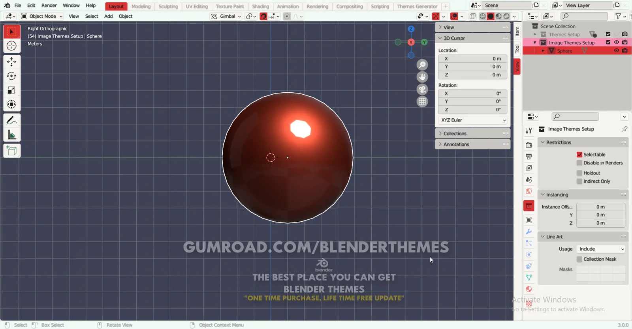Toggle the Selectable checkbox
The height and width of the screenshot is (329, 632).
click(579, 155)
